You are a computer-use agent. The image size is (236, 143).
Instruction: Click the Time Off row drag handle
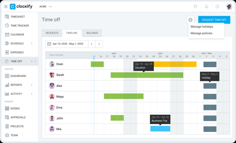click(35, 61)
